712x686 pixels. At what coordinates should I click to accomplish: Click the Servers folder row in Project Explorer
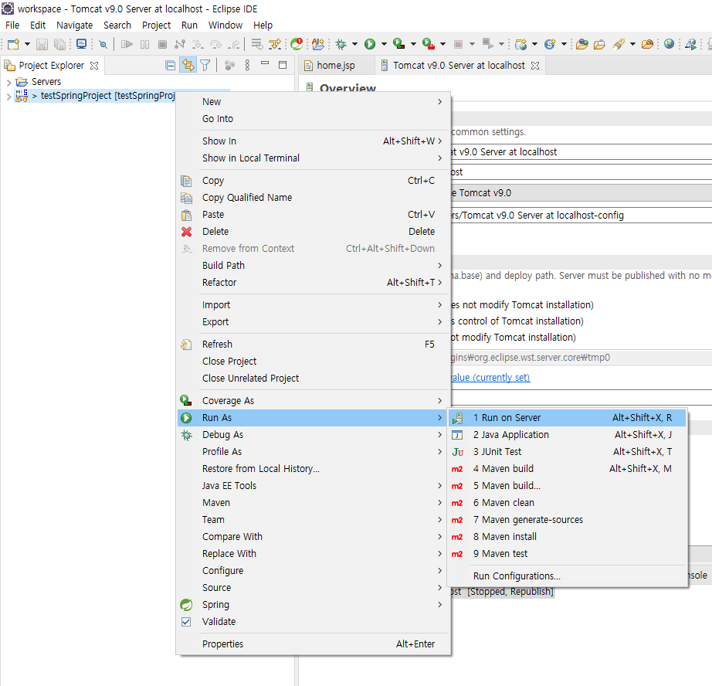point(39,82)
